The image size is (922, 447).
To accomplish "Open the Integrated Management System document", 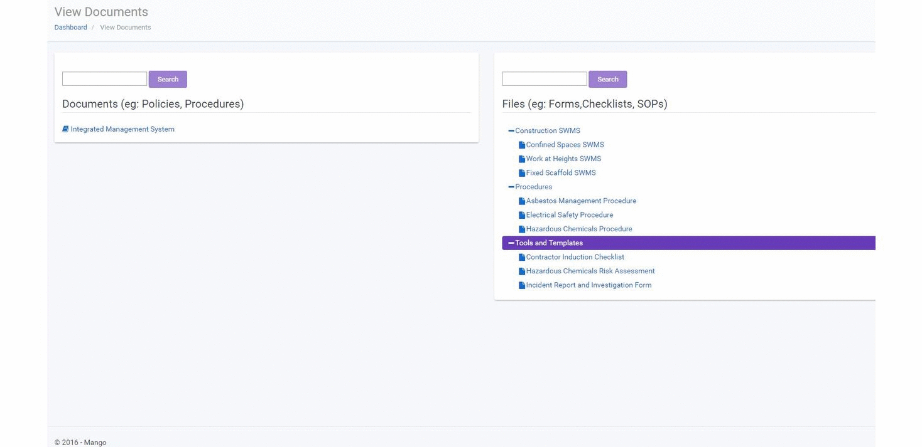I will pyautogui.click(x=122, y=129).
